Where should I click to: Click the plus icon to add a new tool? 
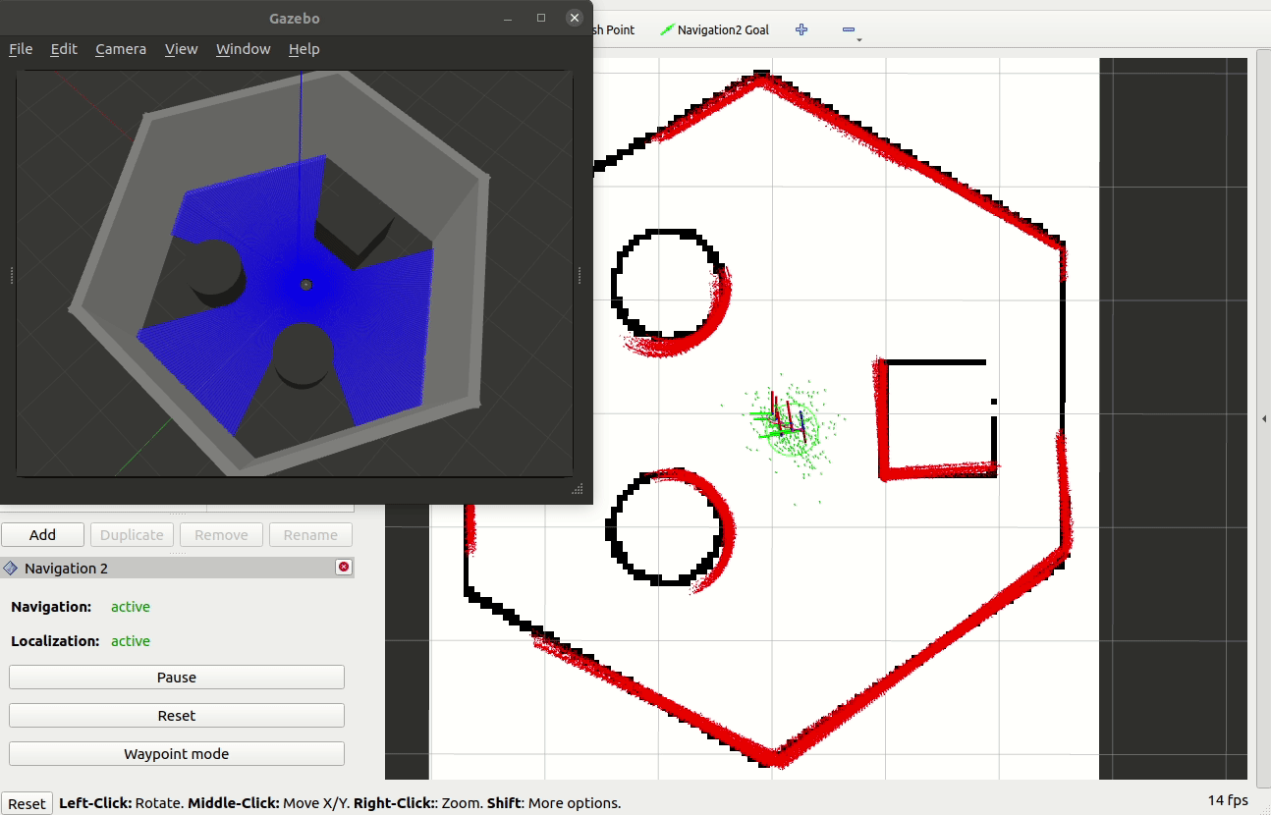click(801, 29)
